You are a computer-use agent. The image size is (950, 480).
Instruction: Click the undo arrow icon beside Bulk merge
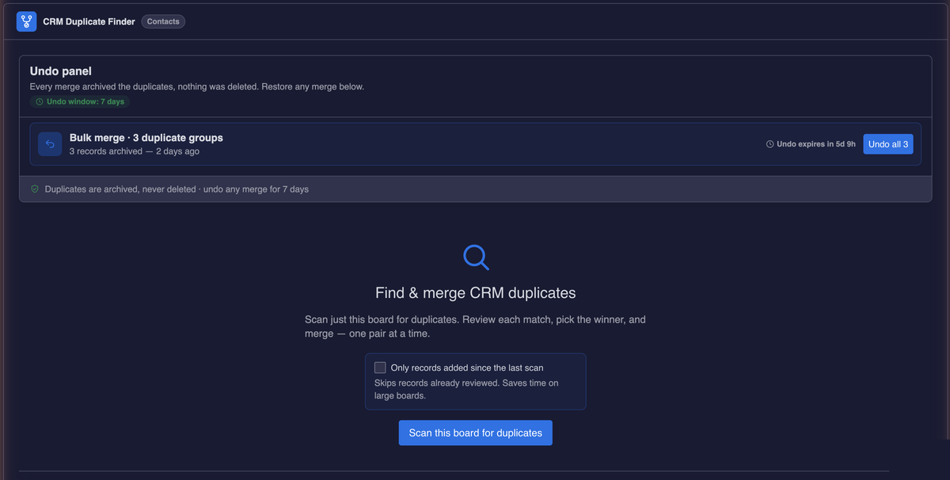click(x=50, y=144)
